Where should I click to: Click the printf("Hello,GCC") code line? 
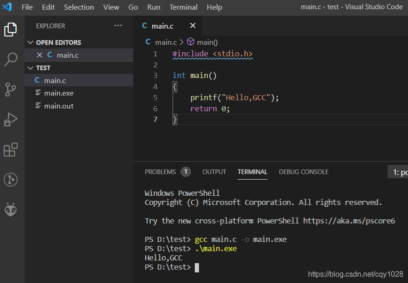[235, 97]
